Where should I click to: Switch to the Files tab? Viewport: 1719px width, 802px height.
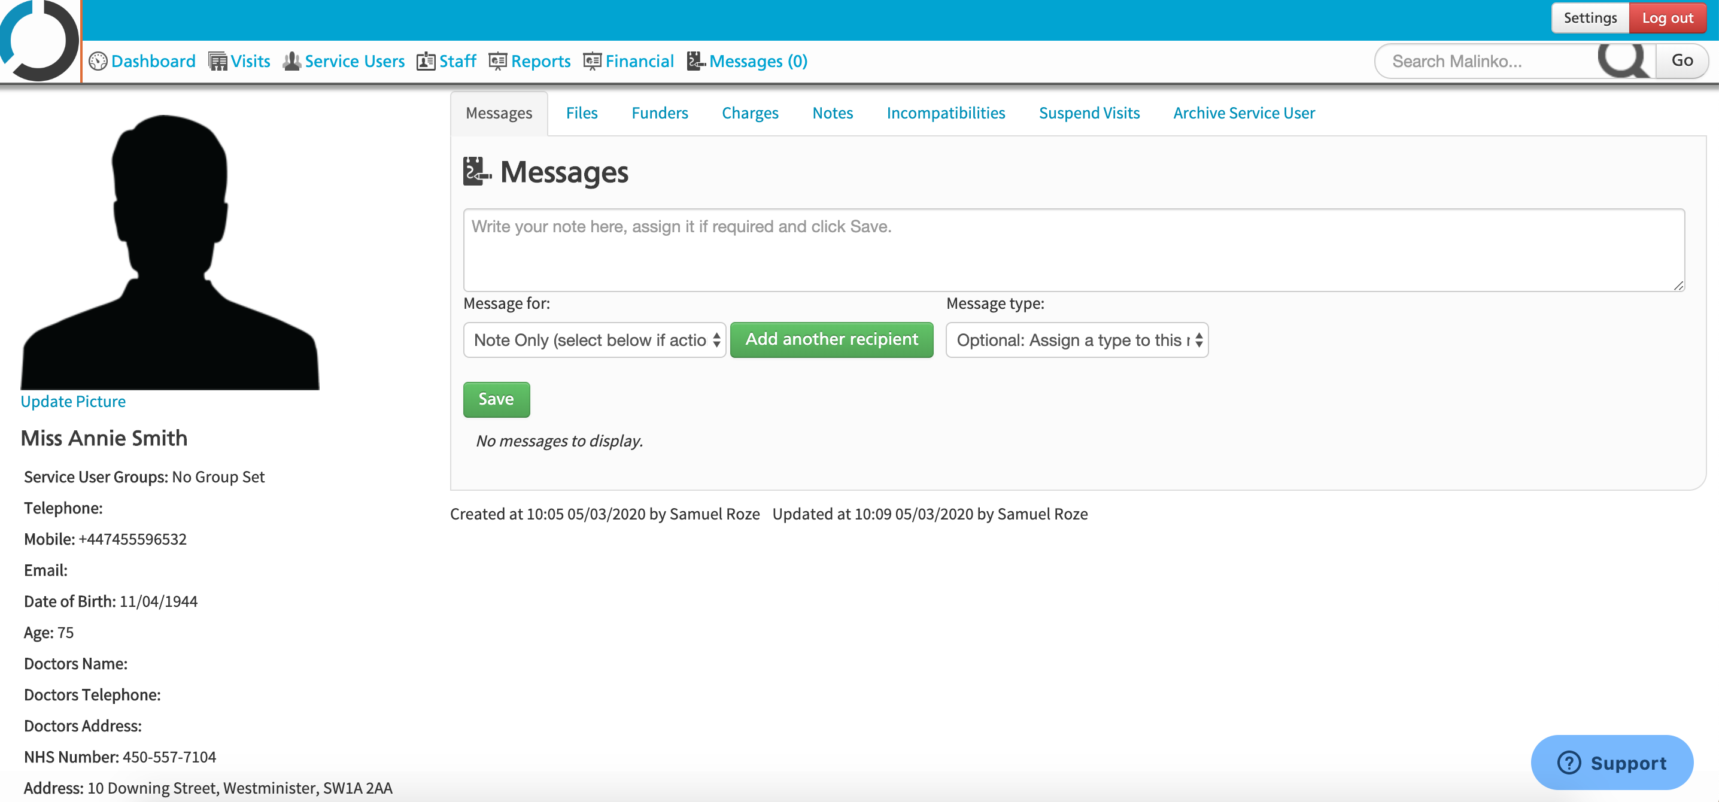pyautogui.click(x=581, y=113)
